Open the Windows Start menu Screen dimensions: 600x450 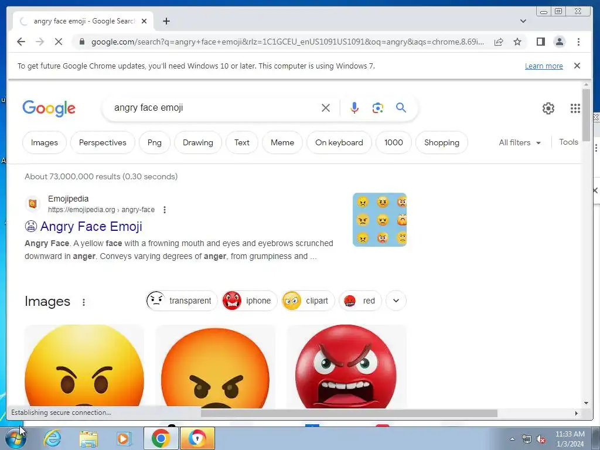coord(15,438)
